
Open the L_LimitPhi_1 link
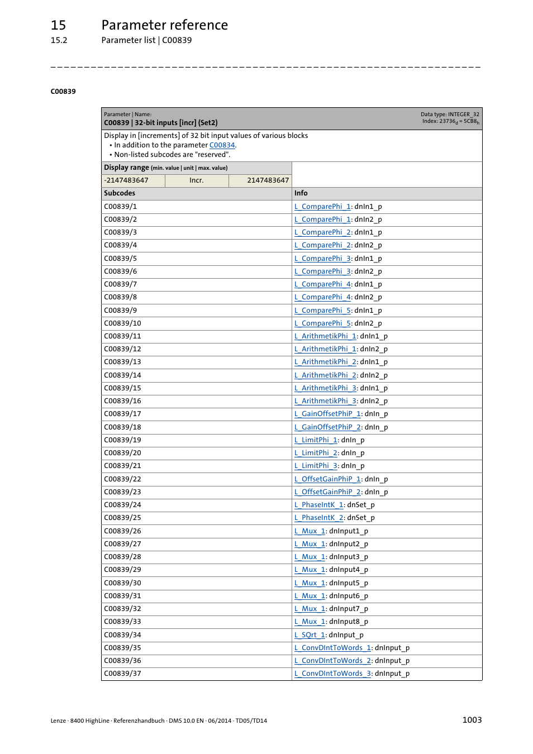[x=316, y=440]
